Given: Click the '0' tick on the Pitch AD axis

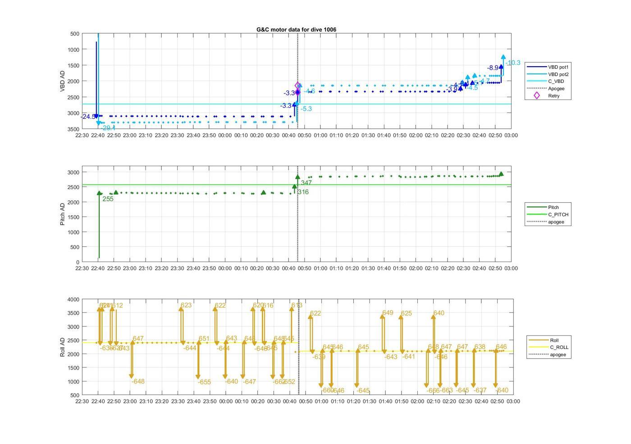Looking at the screenshot, I should tap(78, 263).
